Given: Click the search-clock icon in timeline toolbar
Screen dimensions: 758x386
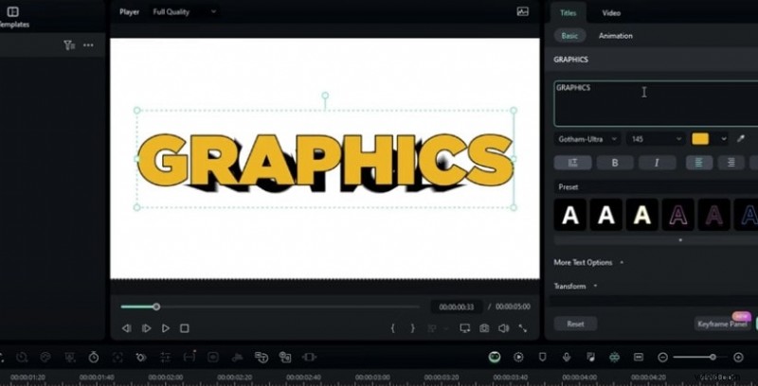Looking at the screenshot, I should (21, 357).
